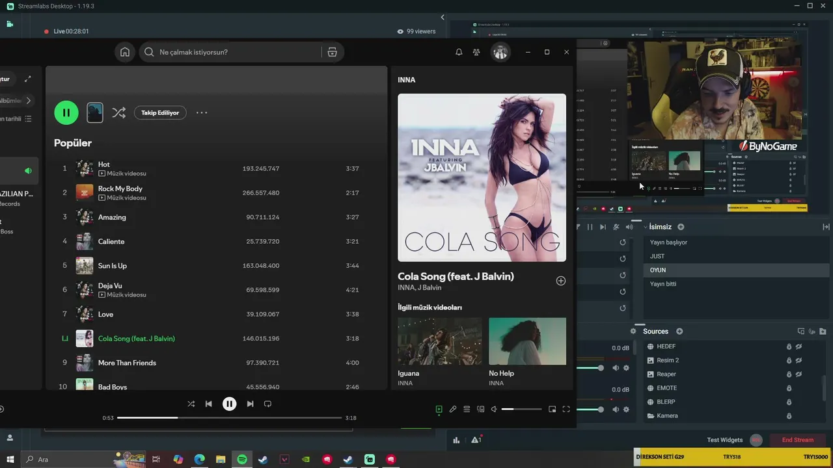The width and height of the screenshot is (833, 468).
Task: Expand the Spotify library panel
Action: (x=27, y=79)
